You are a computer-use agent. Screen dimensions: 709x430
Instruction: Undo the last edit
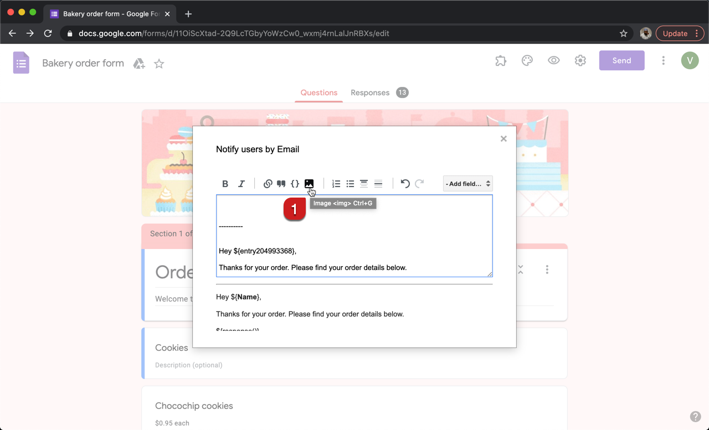(405, 184)
